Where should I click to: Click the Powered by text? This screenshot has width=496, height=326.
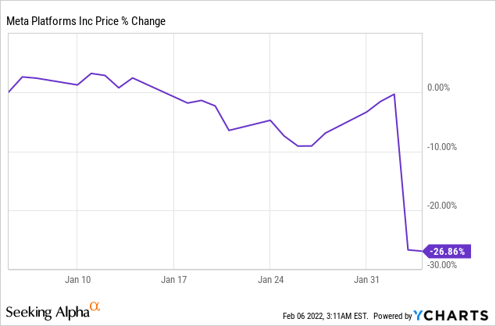(392, 317)
